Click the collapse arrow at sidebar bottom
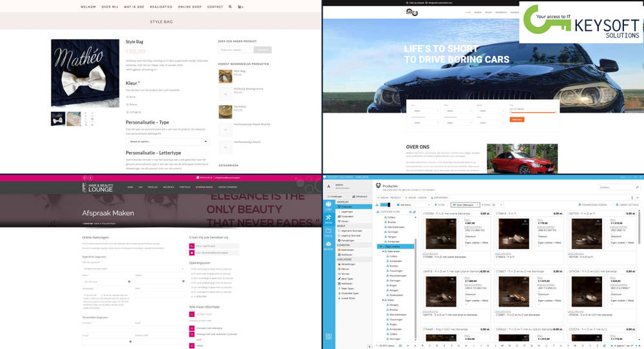 369,346
